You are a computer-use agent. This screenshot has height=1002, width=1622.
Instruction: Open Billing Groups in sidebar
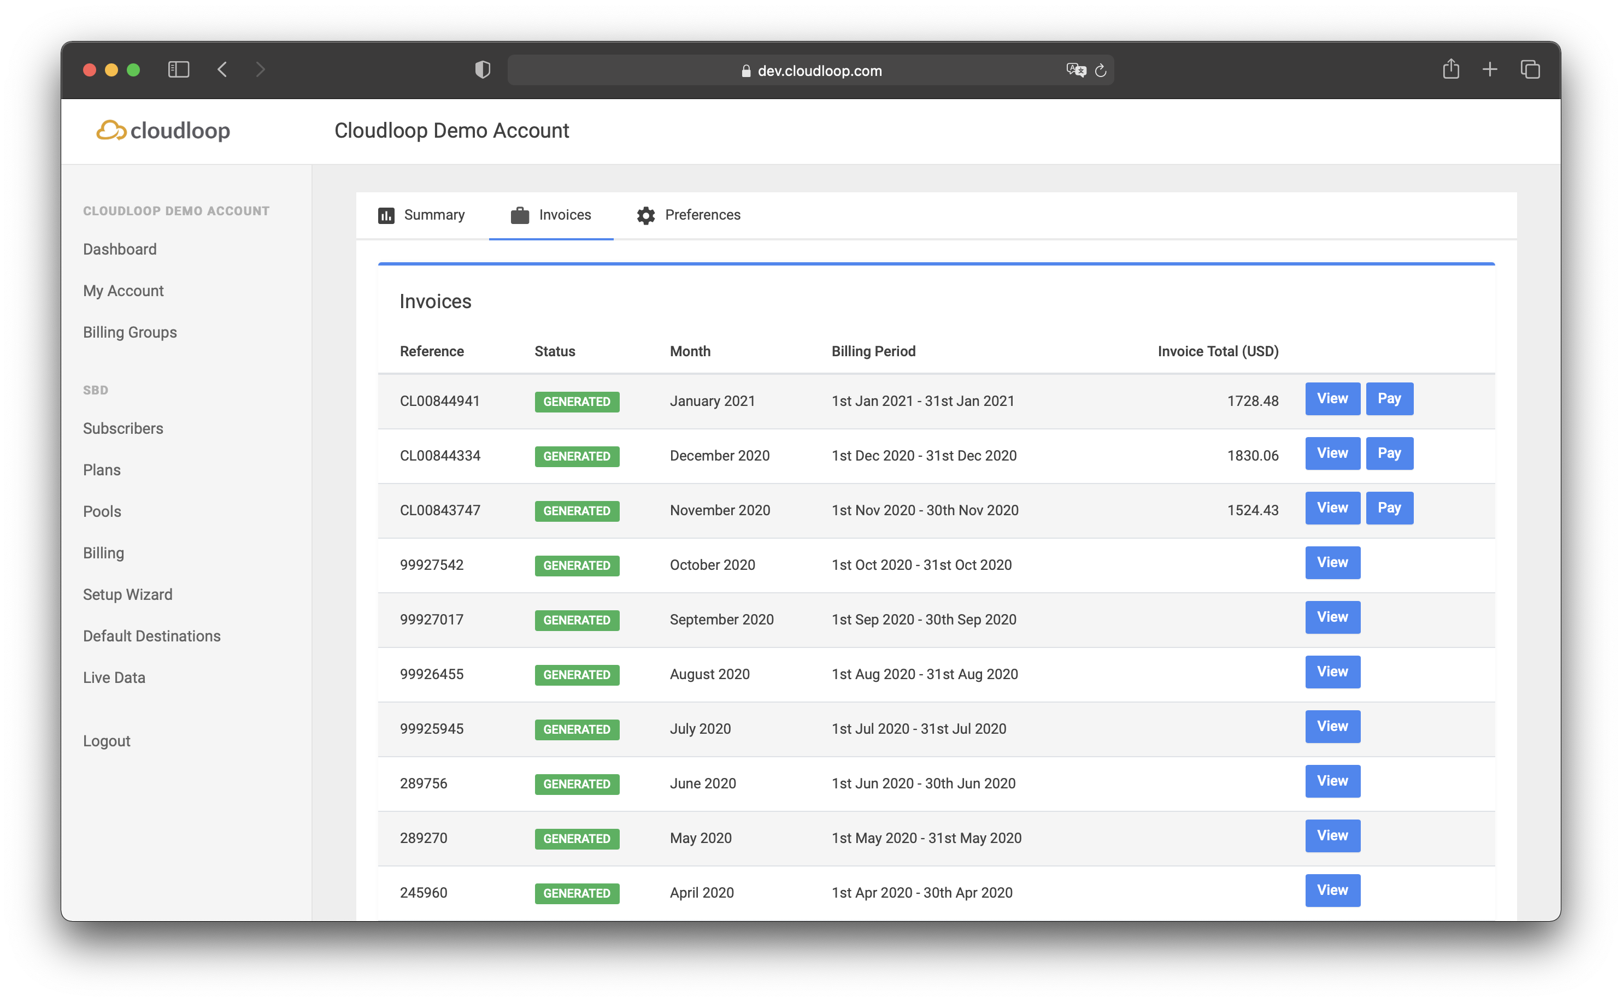130,332
